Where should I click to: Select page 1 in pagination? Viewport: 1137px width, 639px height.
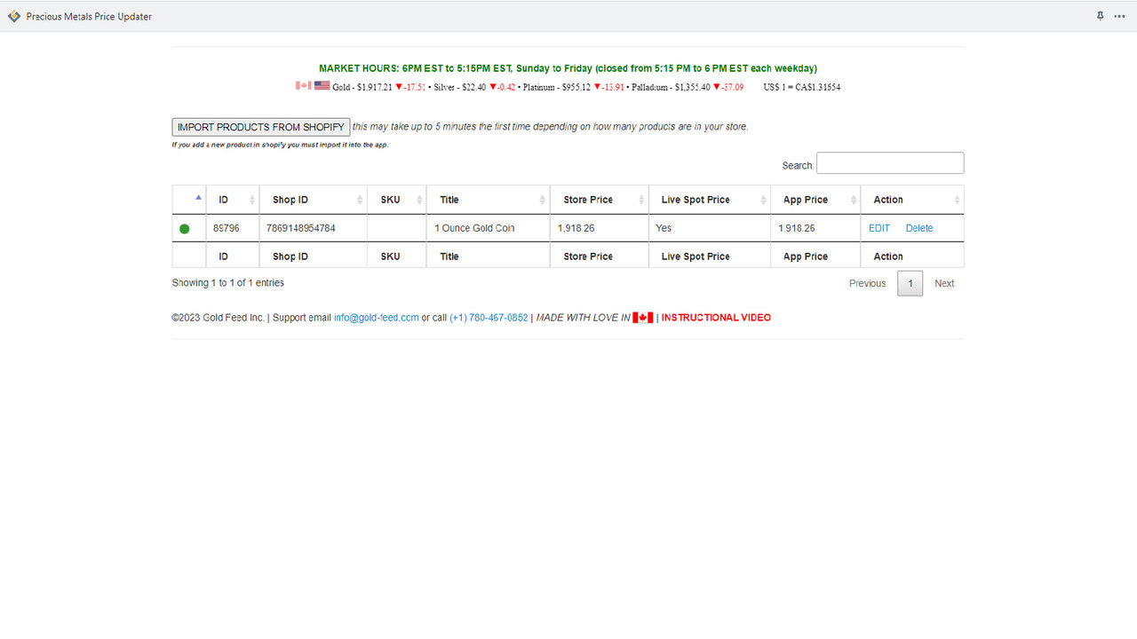click(910, 282)
